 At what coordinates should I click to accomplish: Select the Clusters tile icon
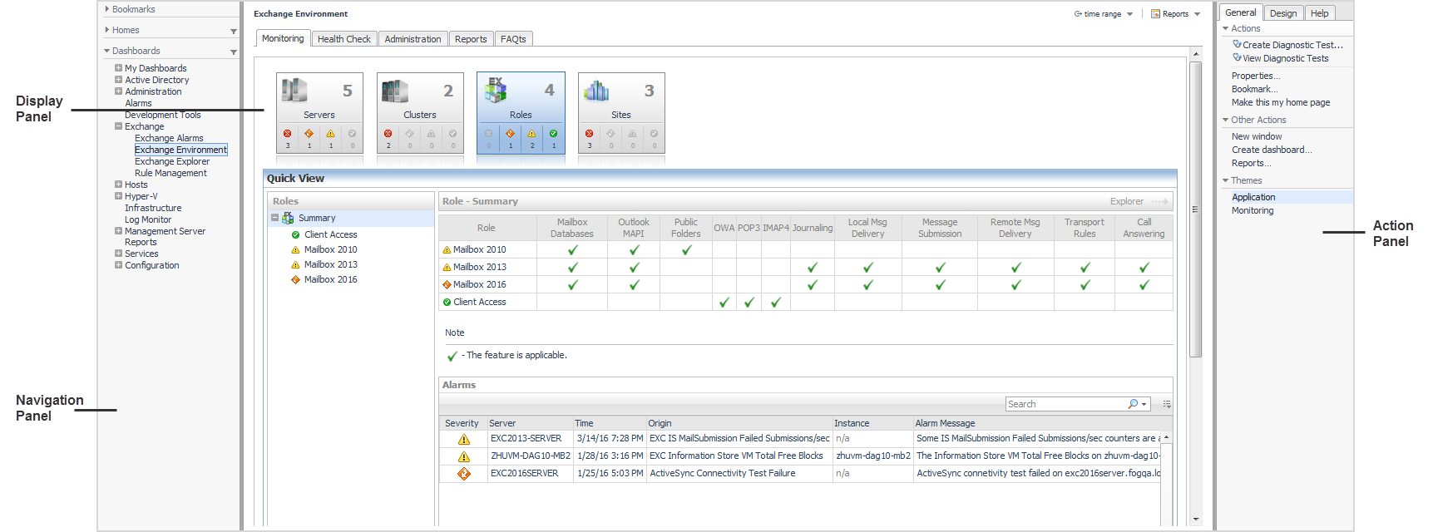(x=395, y=91)
